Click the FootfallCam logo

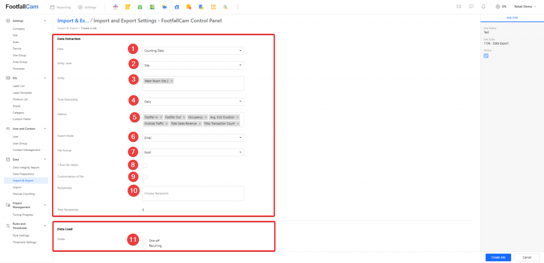point(22,6)
